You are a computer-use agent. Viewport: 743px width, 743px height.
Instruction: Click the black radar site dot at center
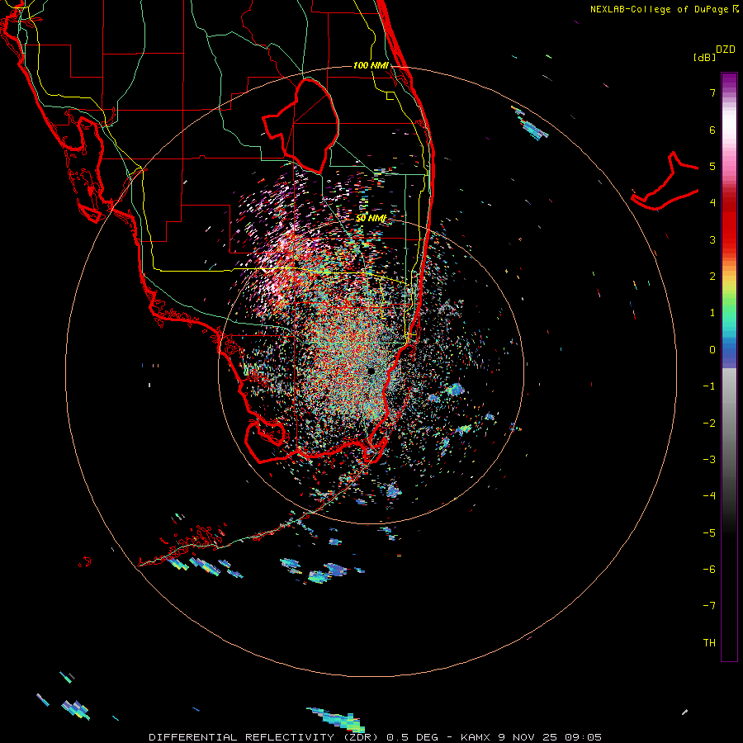click(371, 371)
